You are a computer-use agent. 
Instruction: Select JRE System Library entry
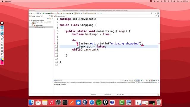coord(42,22)
